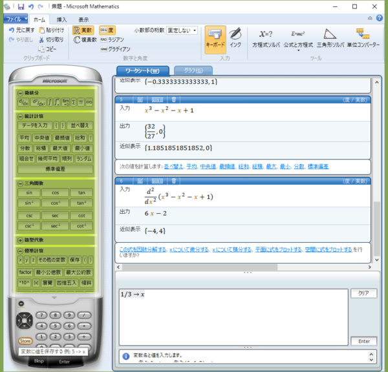
Task: Edit entry 5 with pencil icon
Action: pyautogui.click(x=140, y=100)
